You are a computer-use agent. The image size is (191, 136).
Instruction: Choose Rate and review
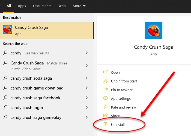123,107
